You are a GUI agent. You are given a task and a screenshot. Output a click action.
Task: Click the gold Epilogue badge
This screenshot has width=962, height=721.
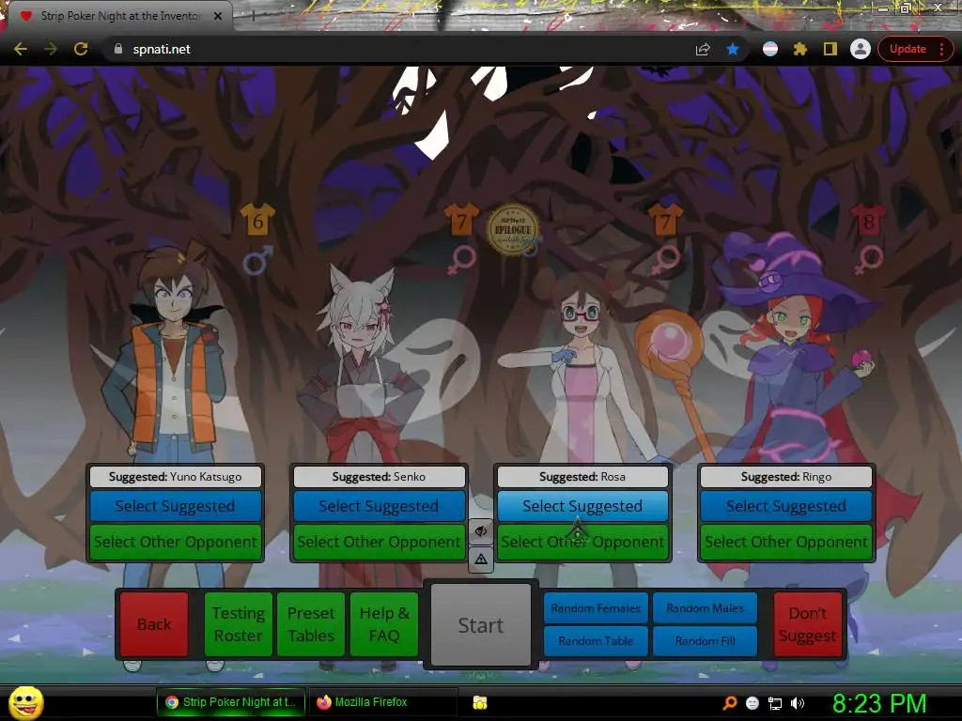pyautogui.click(x=513, y=229)
